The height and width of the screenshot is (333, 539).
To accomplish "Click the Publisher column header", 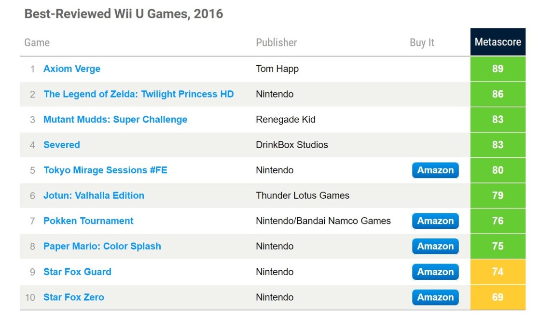I will click(x=276, y=42).
